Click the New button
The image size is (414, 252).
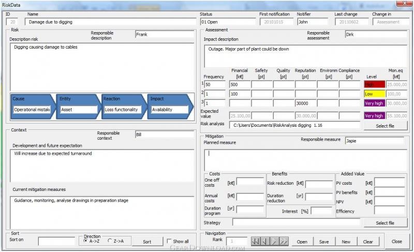click(346, 242)
